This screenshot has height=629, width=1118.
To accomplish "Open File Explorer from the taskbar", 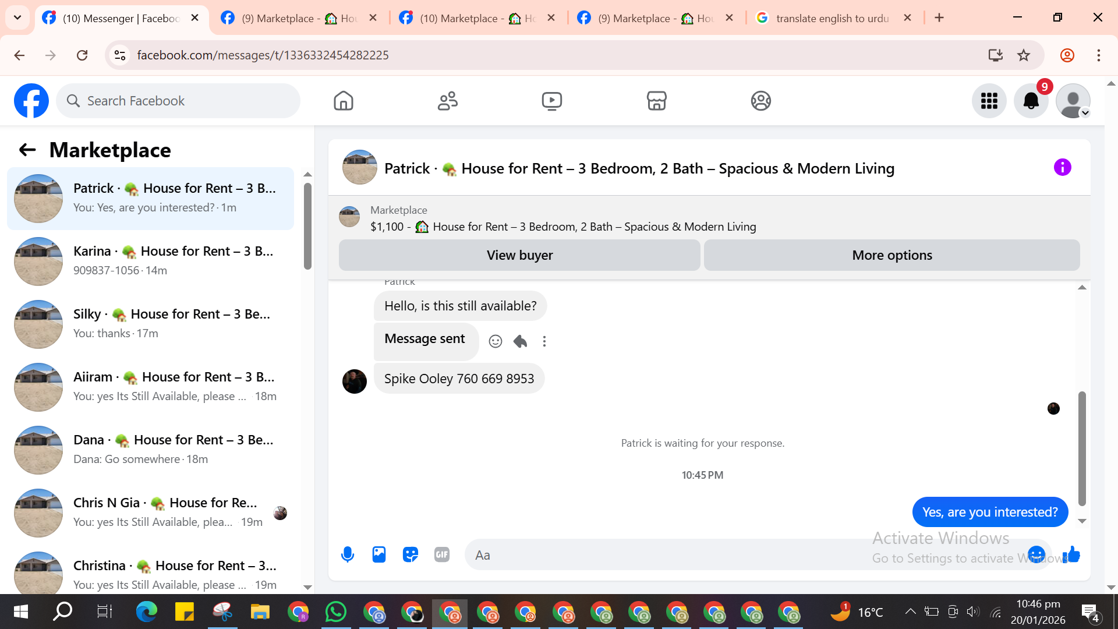I will (x=260, y=612).
